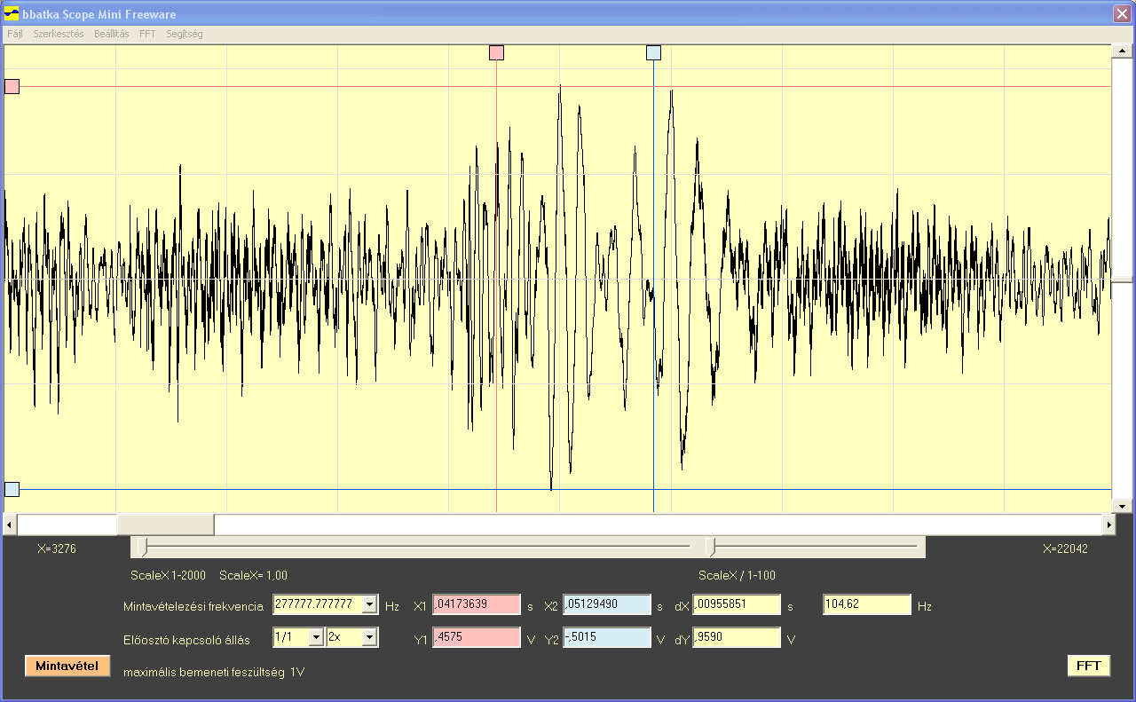Select the blue Y2 level marker on the left edge
The width and height of the screenshot is (1136, 702).
[12, 489]
